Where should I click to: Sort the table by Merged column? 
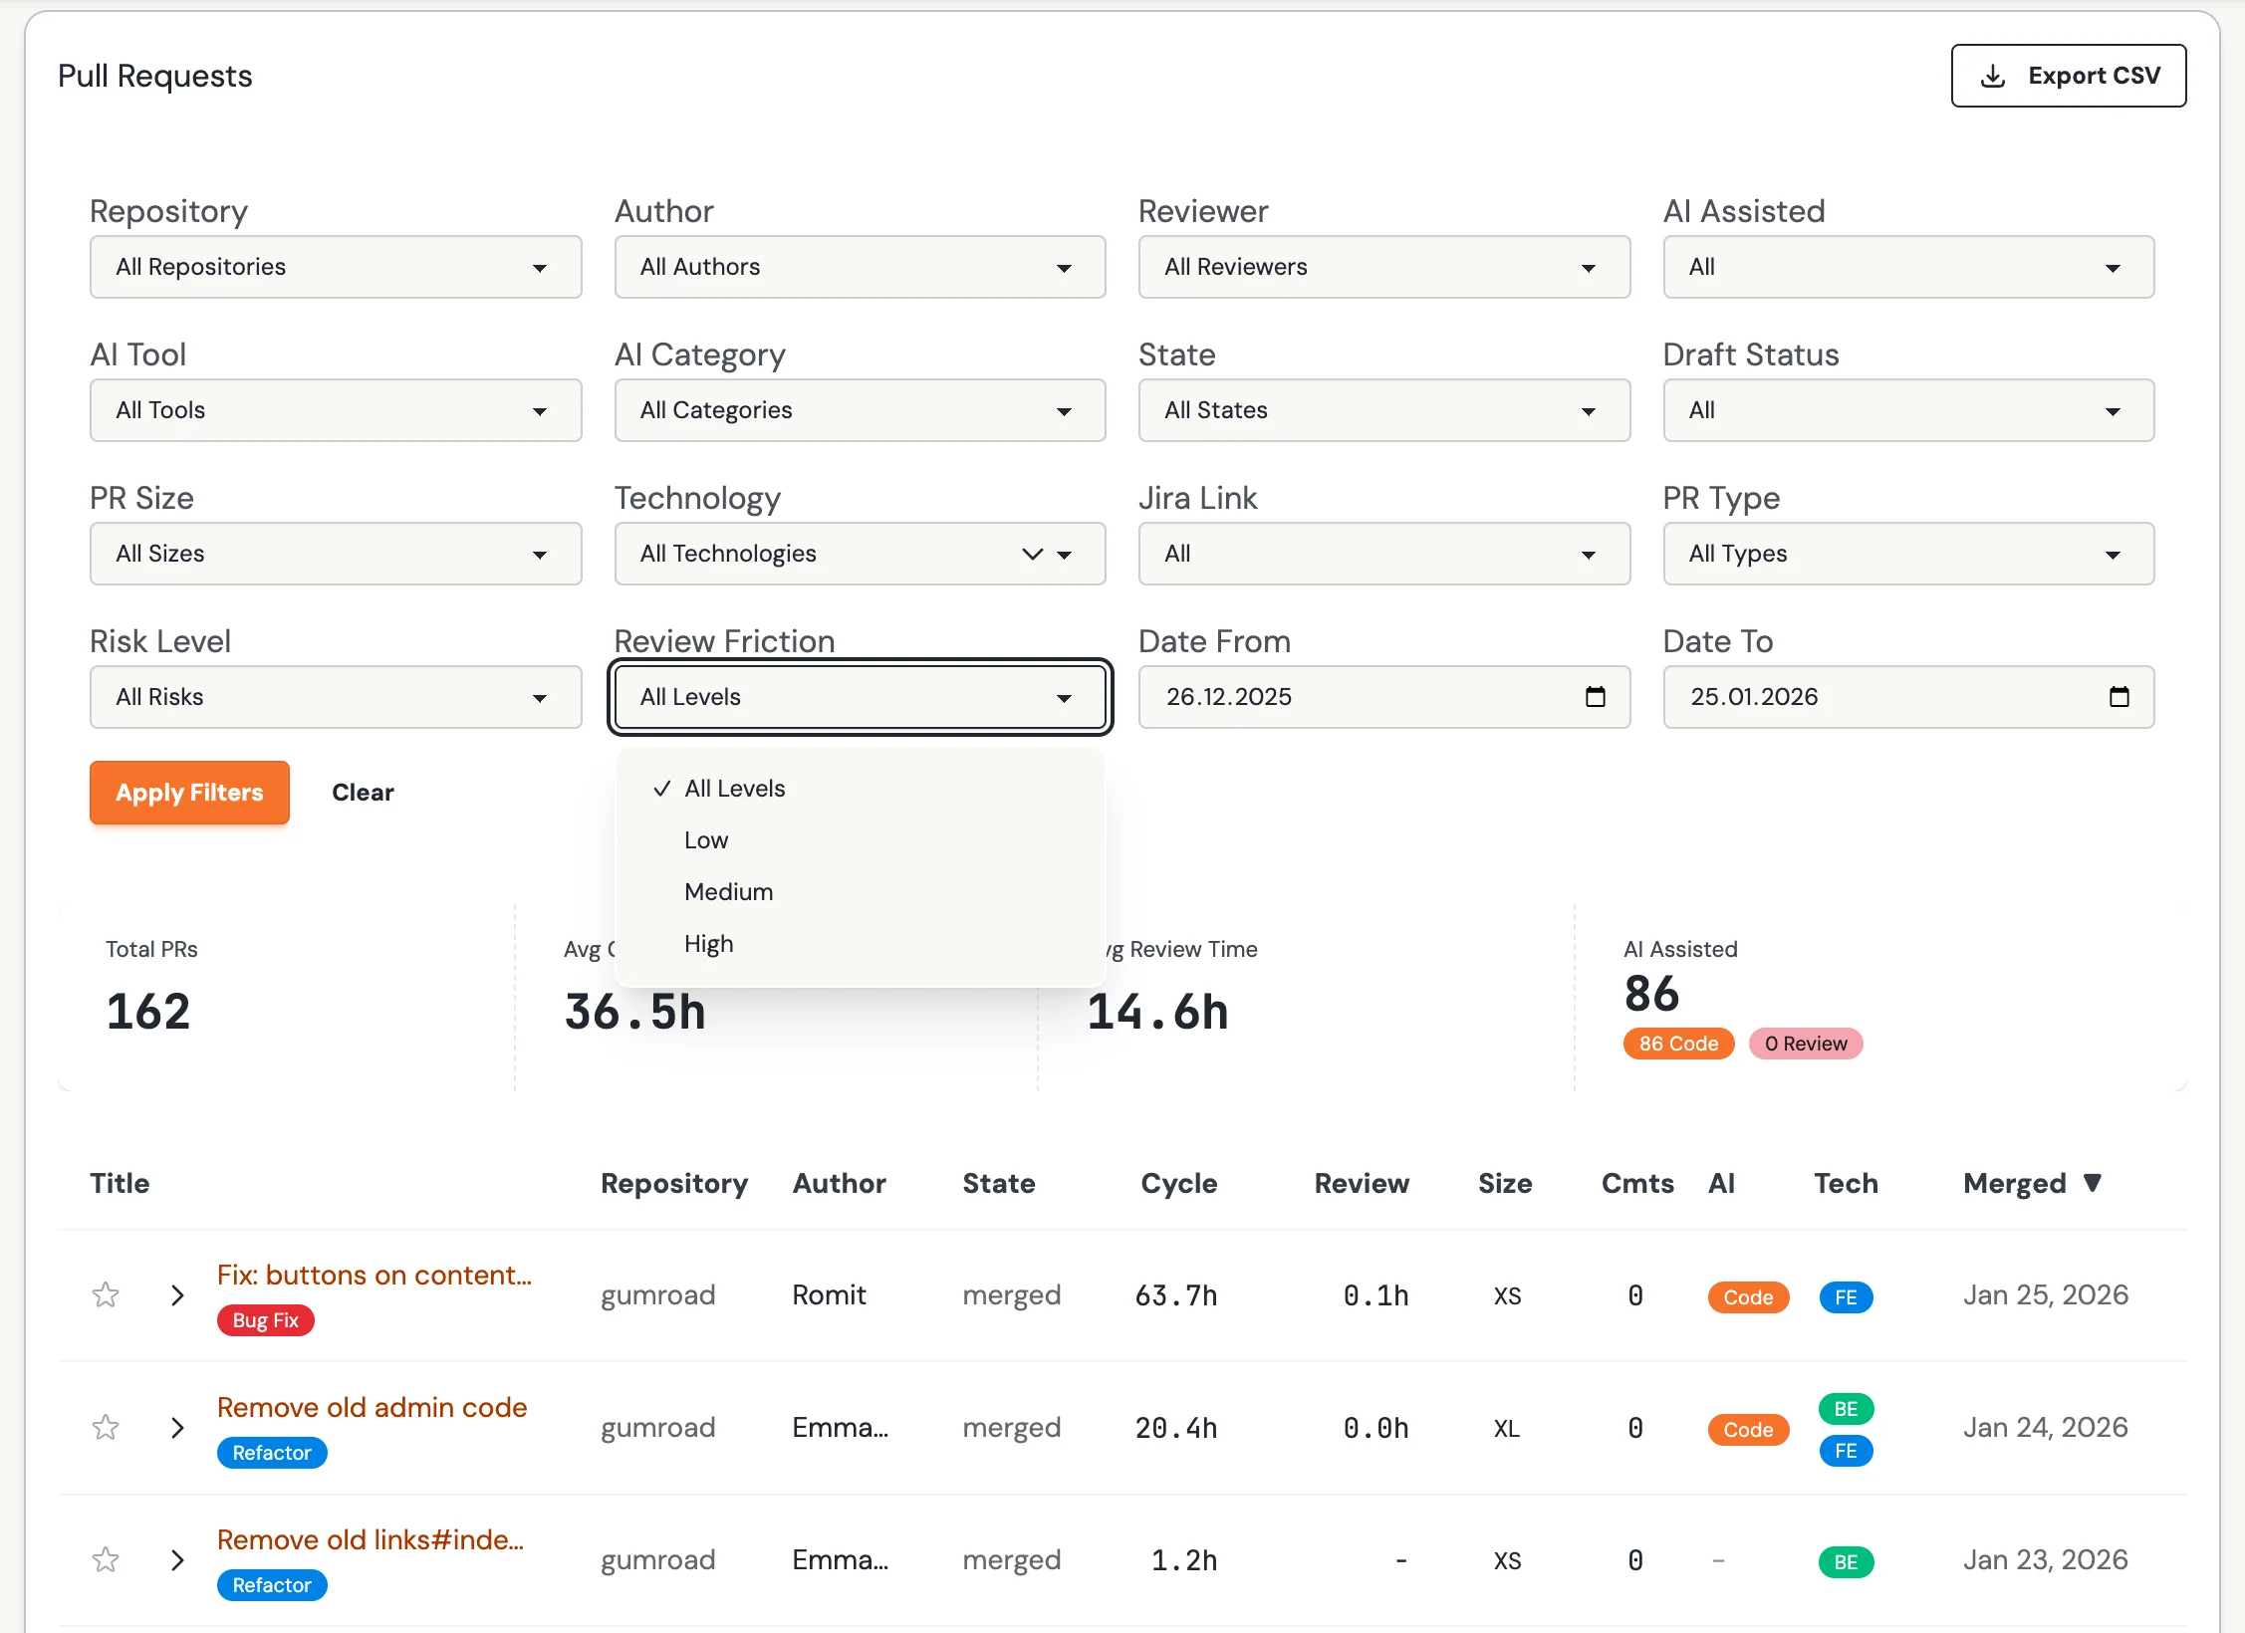(x=2032, y=1183)
